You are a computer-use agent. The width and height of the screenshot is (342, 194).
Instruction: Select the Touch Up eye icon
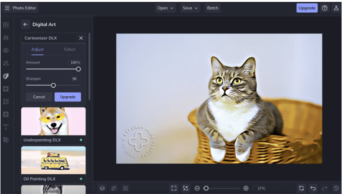coord(6,50)
